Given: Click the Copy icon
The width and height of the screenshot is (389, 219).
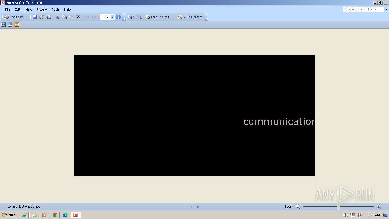Looking at the screenshot, I should [x=64, y=17].
